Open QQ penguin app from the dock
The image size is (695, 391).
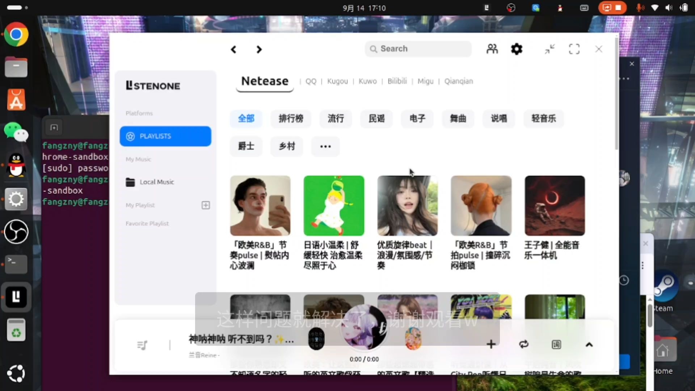point(16,165)
